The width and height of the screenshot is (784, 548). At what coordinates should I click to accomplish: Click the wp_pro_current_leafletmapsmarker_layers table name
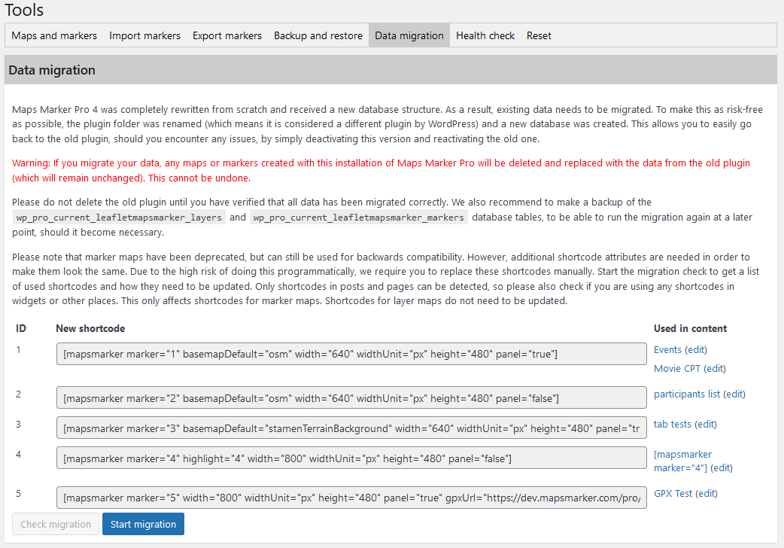[119, 218]
